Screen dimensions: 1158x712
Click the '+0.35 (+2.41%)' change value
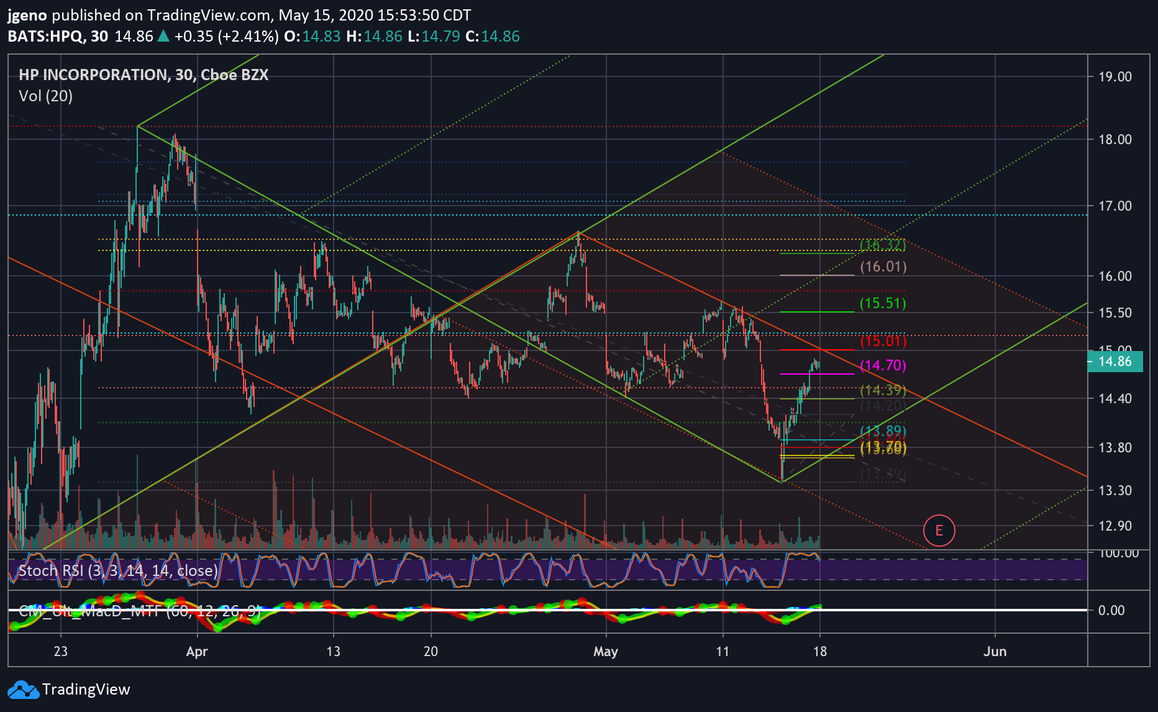(x=226, y=37)
